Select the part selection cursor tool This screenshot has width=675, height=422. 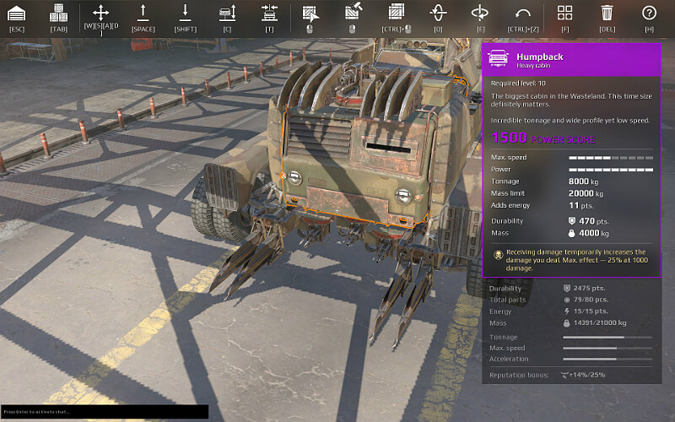[310, 14]
